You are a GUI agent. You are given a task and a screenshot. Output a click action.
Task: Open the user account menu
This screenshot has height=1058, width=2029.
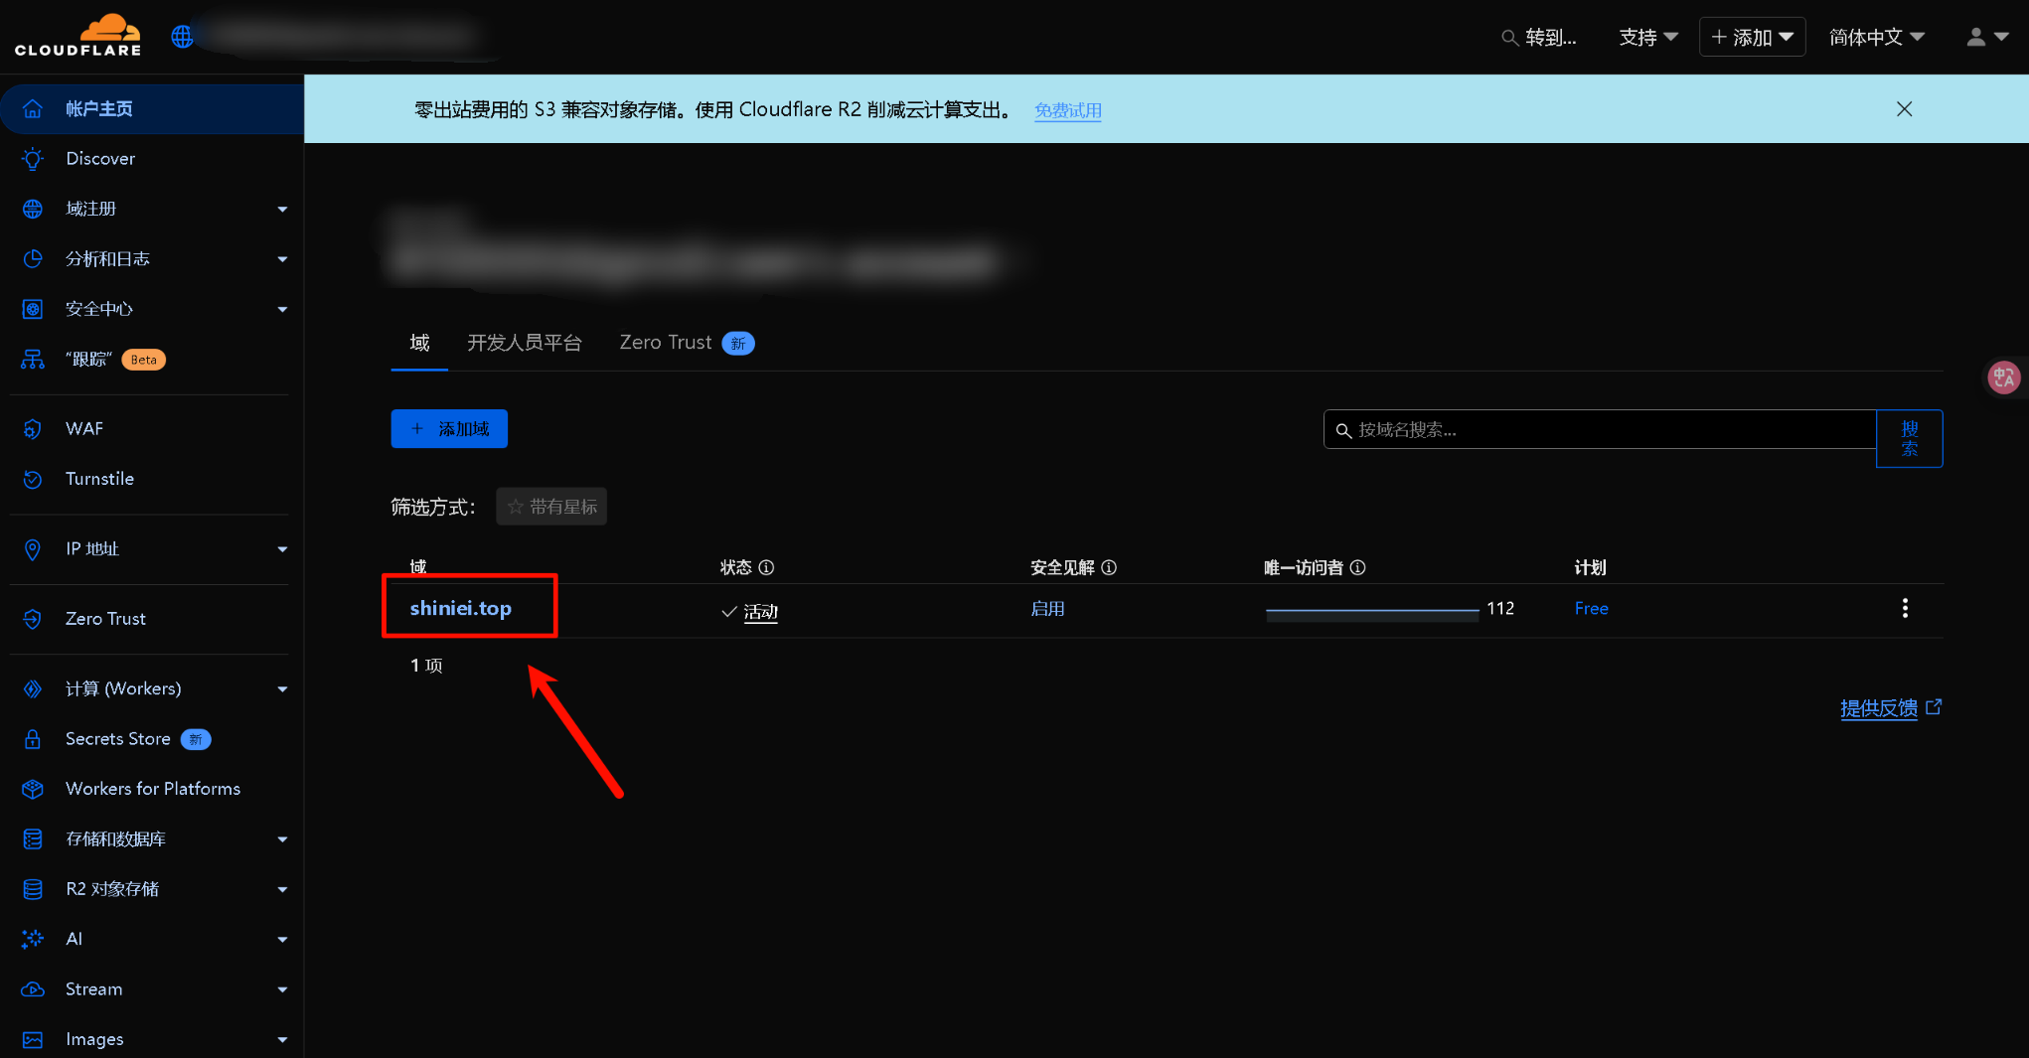pyautogui.click(x=1987, y=38)
